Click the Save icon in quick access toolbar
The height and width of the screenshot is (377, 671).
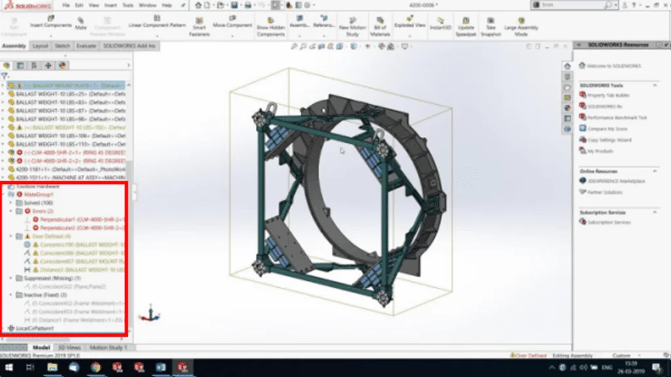pos(234,5)
